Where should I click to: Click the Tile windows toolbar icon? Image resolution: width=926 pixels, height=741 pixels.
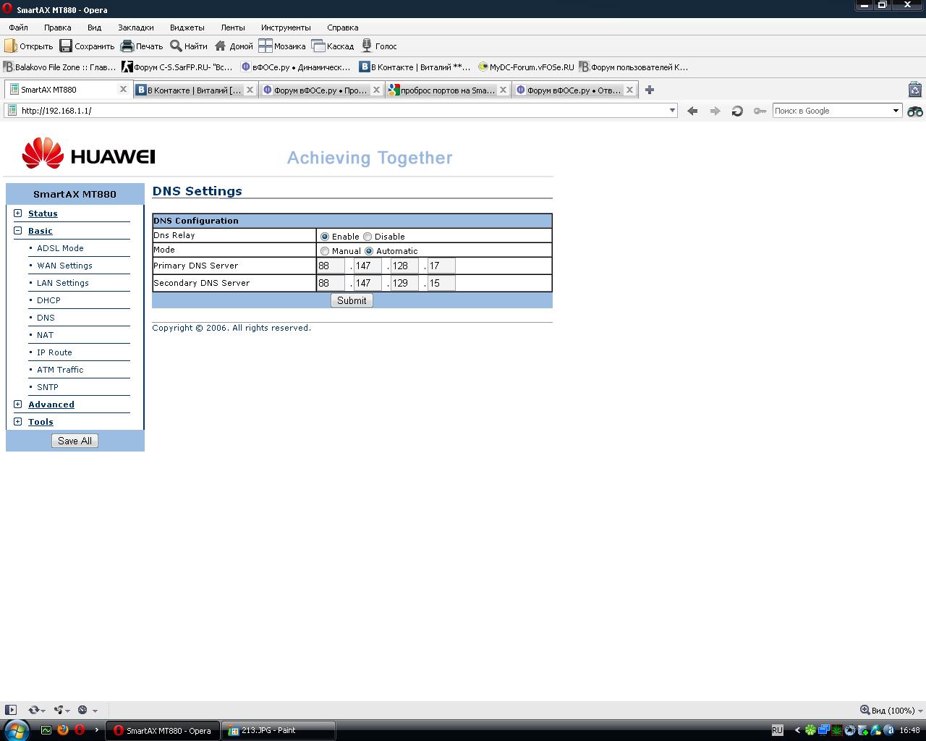click(x=266, y=46)
